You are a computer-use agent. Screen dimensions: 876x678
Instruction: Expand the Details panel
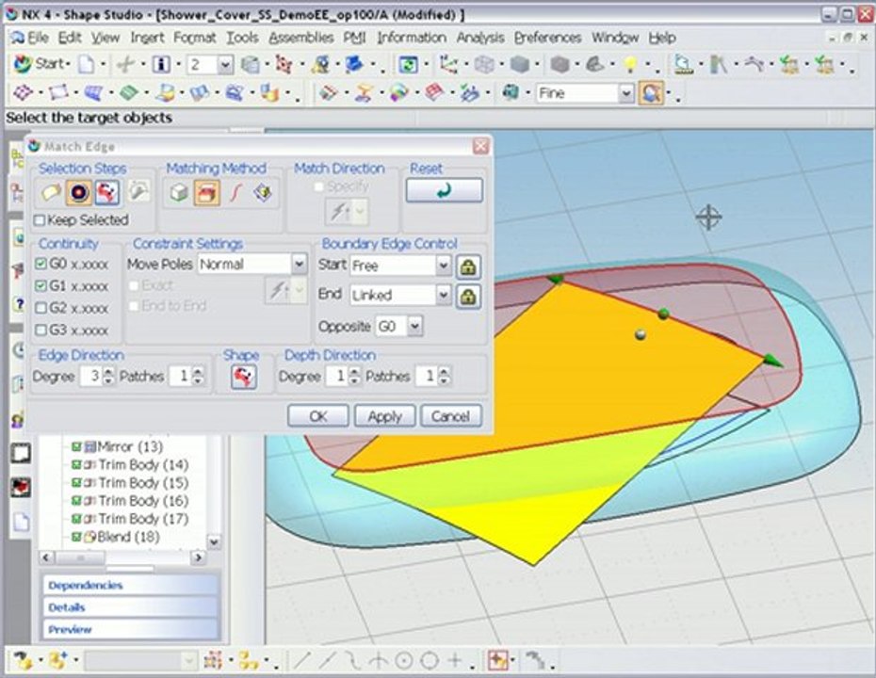tap(130, 607)
